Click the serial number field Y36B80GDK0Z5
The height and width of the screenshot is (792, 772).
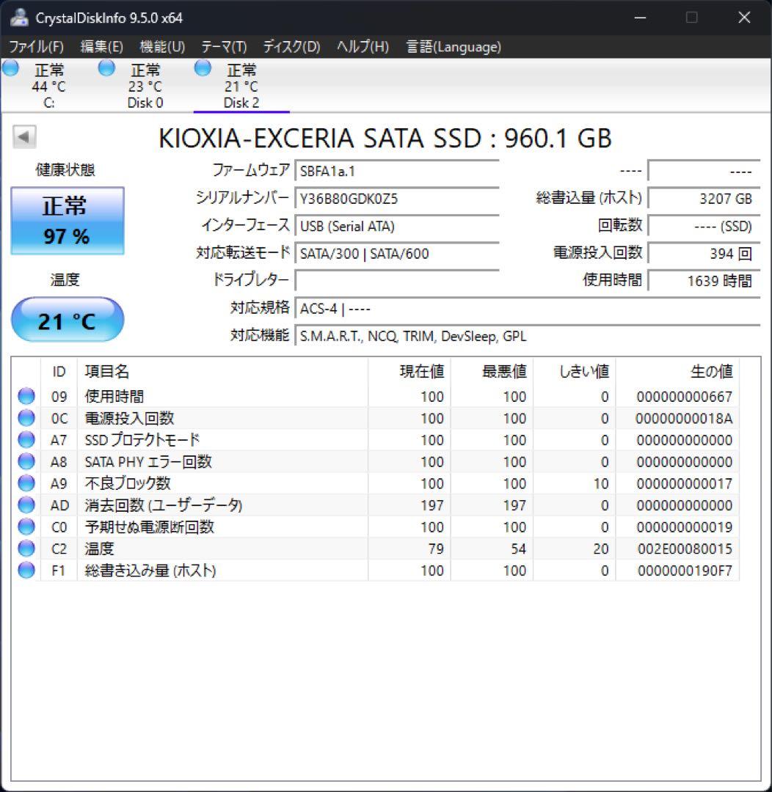point(397,199)
